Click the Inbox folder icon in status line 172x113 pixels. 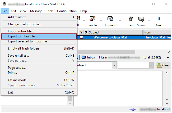83,57
